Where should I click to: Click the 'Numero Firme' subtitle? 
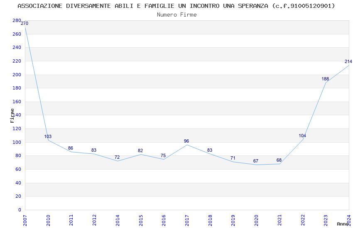click(177, 15)
